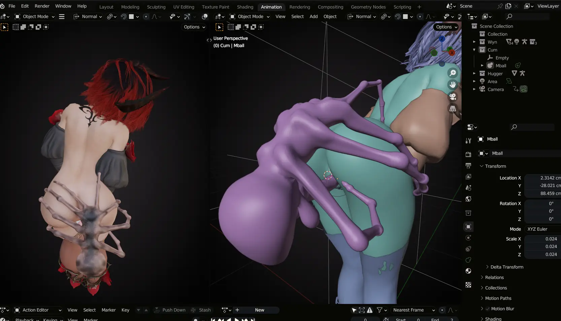The image size is (561, 321).
Task: Open the Render menu
Action: pos(42,6)
